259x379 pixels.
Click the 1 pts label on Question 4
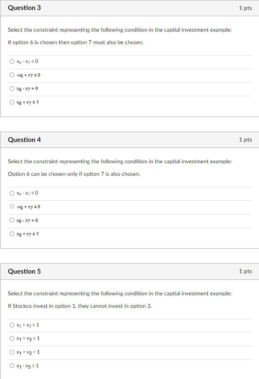coord(245,140)
